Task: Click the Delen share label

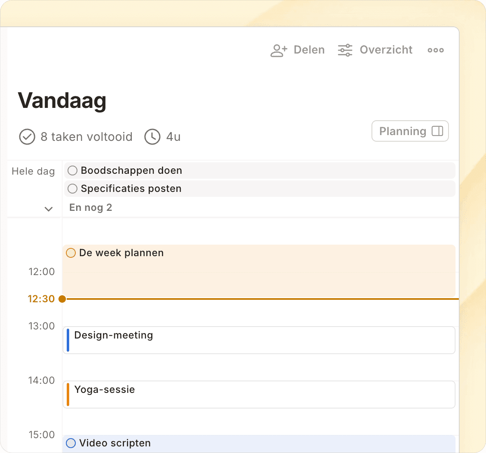Action: click(x=309, y=50)
